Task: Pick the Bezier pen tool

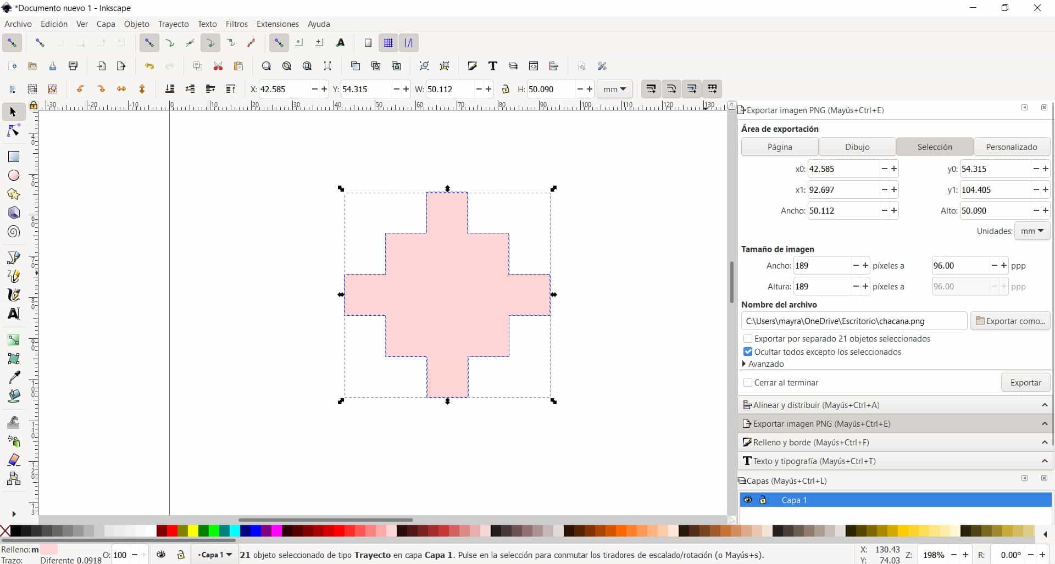Action: (13, 257)
